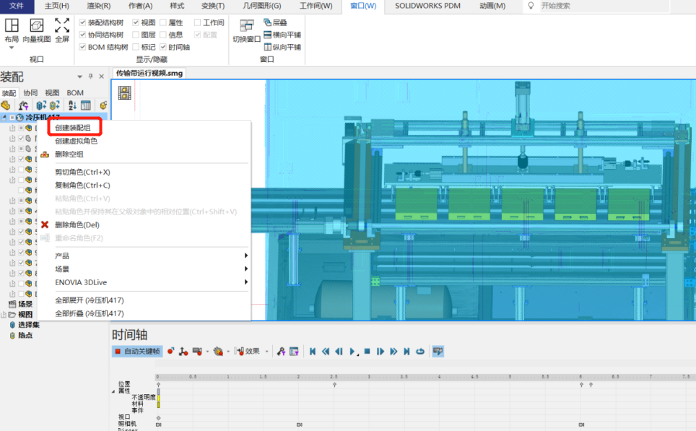This screenshot has width=696, height=431.
Task: Click the location keys axis icon
Action: [x=183, y=351]
